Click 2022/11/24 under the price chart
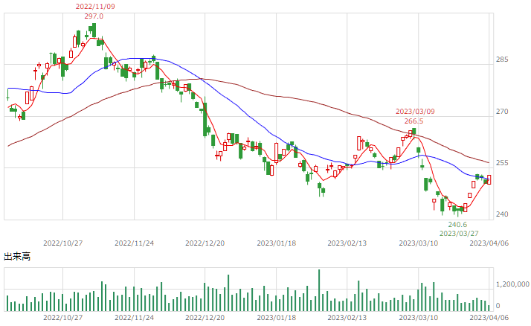Viewport: 531px width, 326px height. click(x=134, y=243)
